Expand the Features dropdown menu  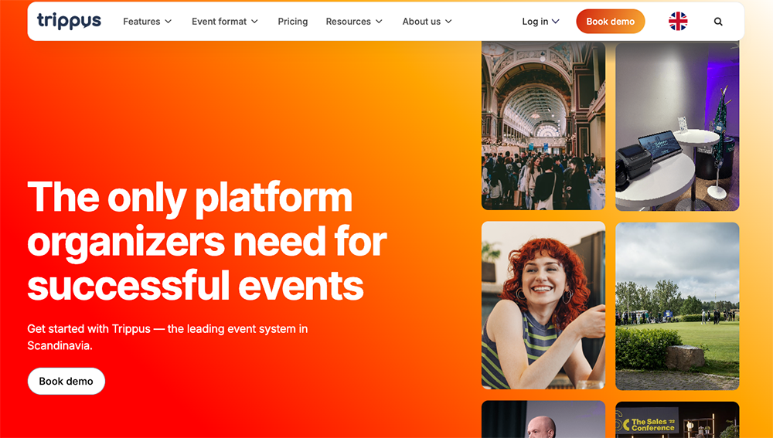coord(147,22)
